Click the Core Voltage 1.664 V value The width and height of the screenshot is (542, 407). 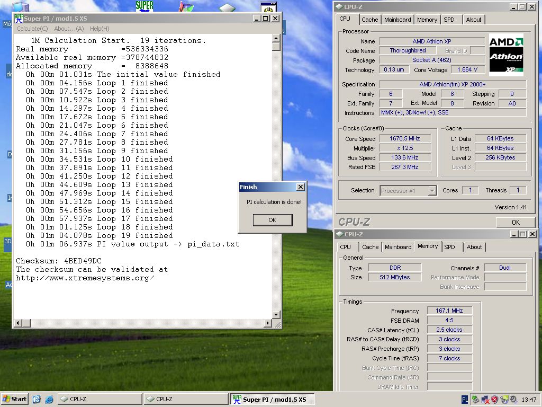(468, 69)
